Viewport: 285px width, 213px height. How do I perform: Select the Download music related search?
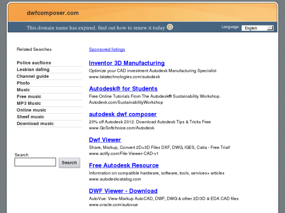pyautogui.click(x=35, y=124)
